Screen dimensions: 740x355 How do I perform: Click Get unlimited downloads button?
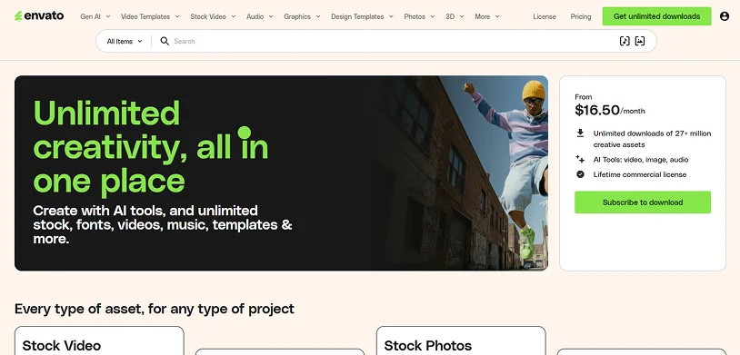[x=656, y=16]
